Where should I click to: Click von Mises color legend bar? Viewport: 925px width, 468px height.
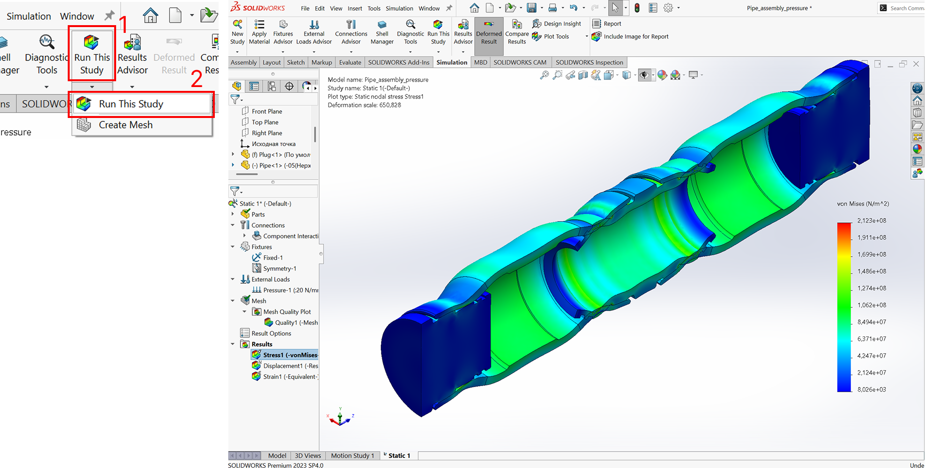pyautogui.click(x=844, y=307)
